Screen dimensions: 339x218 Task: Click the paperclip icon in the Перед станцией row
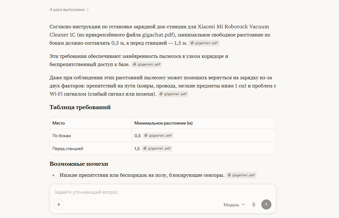[145, 148]
